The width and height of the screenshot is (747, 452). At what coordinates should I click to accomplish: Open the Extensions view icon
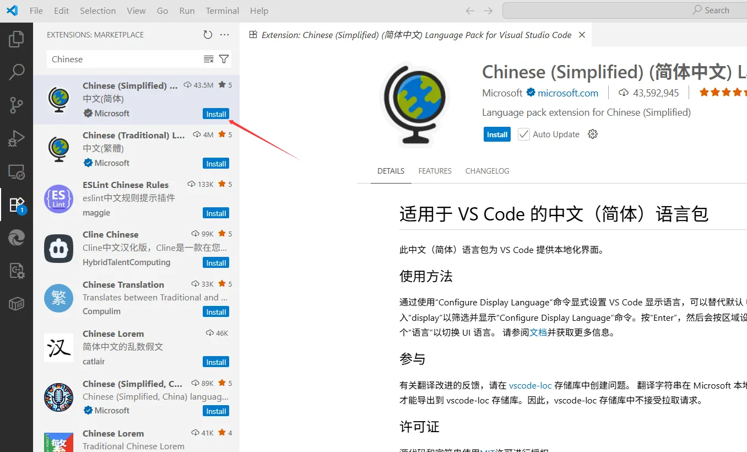tap(17, 205)
